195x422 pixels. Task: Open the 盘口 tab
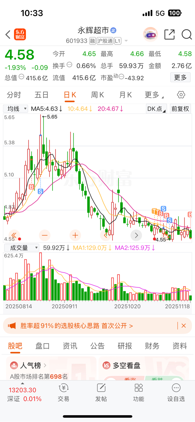click(42, 346)
